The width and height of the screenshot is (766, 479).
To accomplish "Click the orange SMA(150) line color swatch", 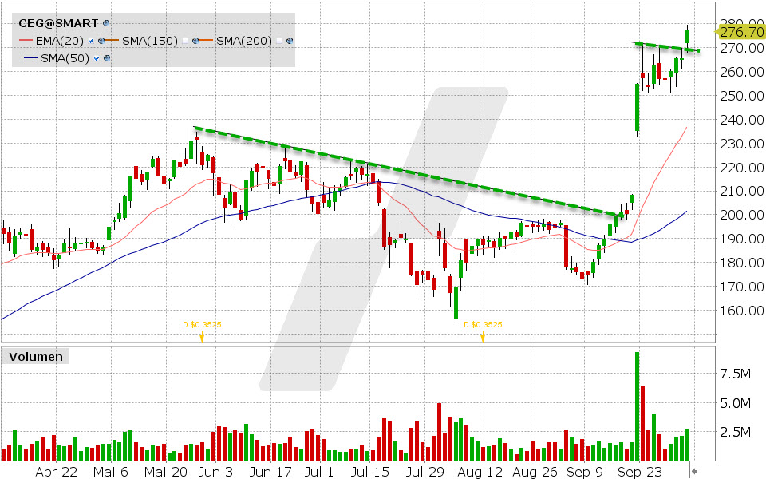I will (x=113, y=41).
